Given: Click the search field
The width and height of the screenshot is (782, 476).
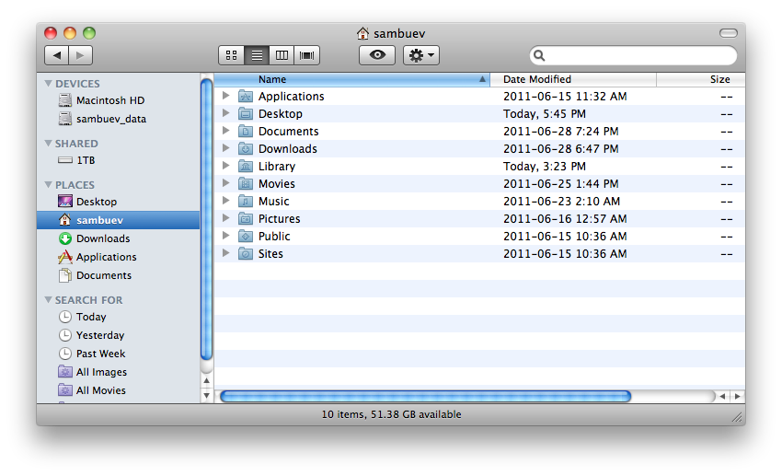Looking at the screenshot, I should point(633,55).
